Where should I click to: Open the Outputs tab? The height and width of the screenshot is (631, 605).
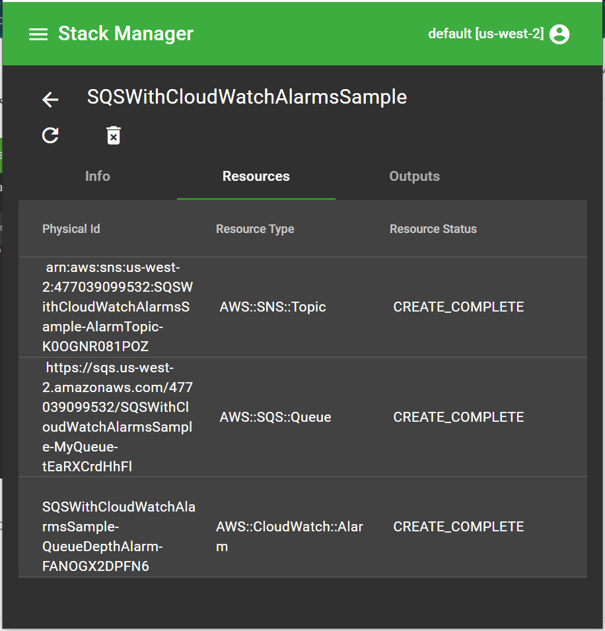pos(414,177)
